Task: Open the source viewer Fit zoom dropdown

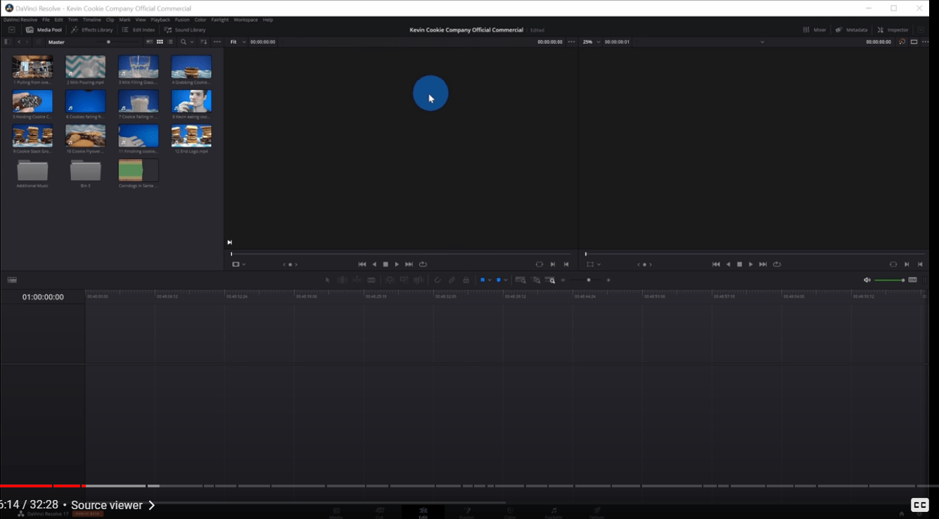Action: [238, 42]
